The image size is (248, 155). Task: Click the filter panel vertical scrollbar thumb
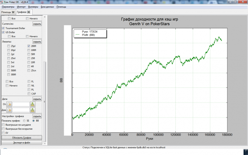click(x=45, y=102)
